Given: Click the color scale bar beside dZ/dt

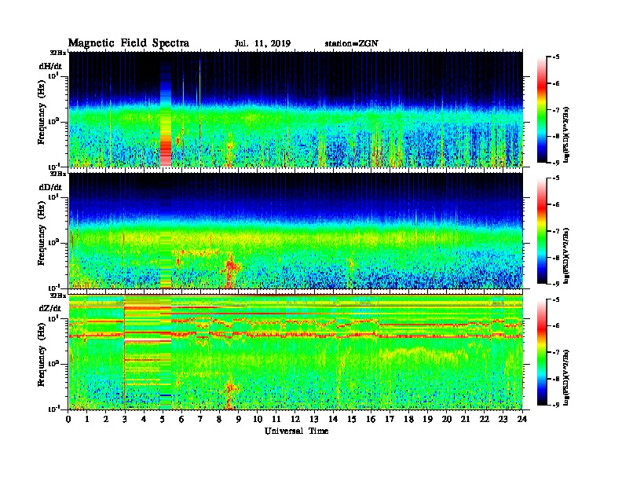Looking at the screenshot, I should [x=542, y=352].
